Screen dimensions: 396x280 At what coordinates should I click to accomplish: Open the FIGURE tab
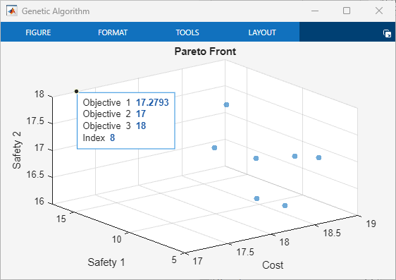pyautogui.click(x=38, y=32)
